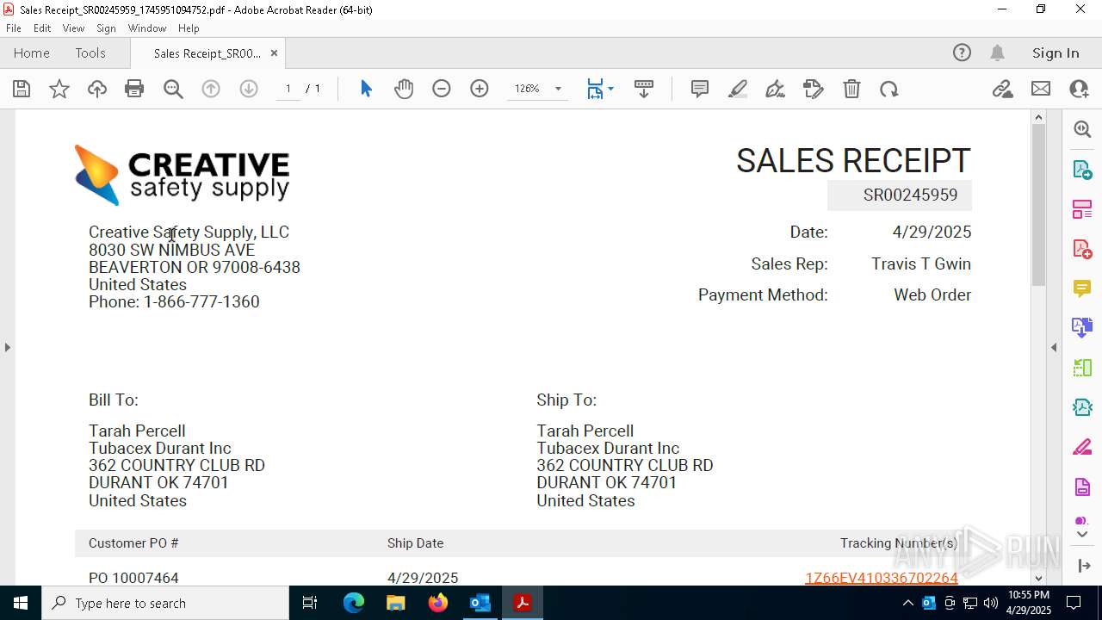
Task: Click the Sign In button
Action: [x=1056, y=53]
